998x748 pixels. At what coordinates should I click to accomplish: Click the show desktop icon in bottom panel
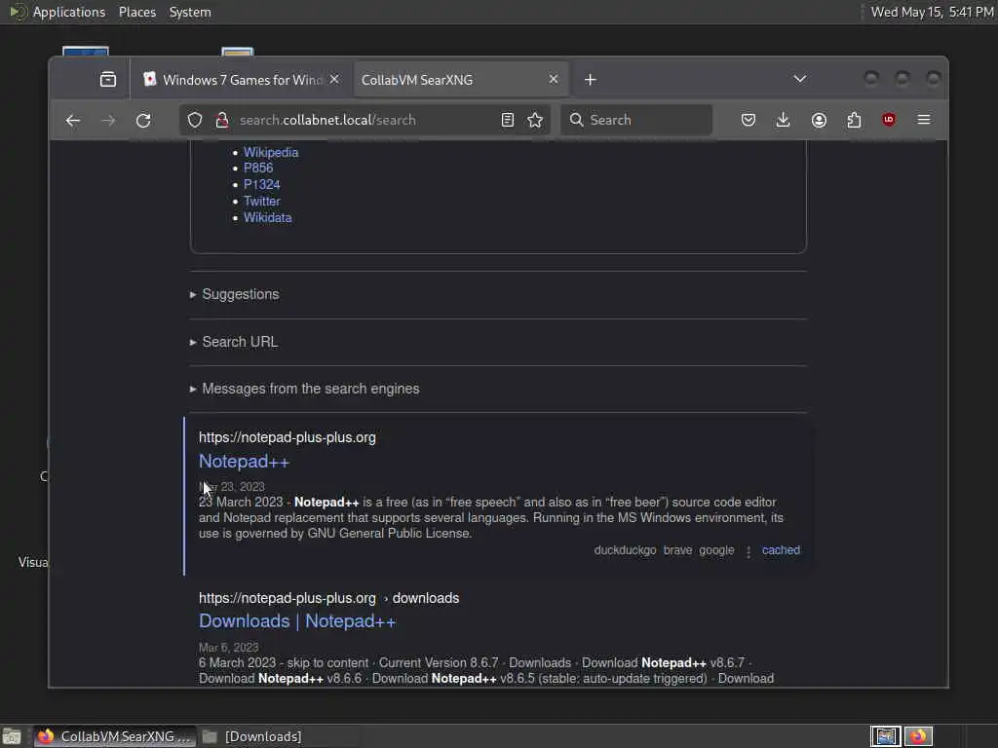click(x=12, y=736)
